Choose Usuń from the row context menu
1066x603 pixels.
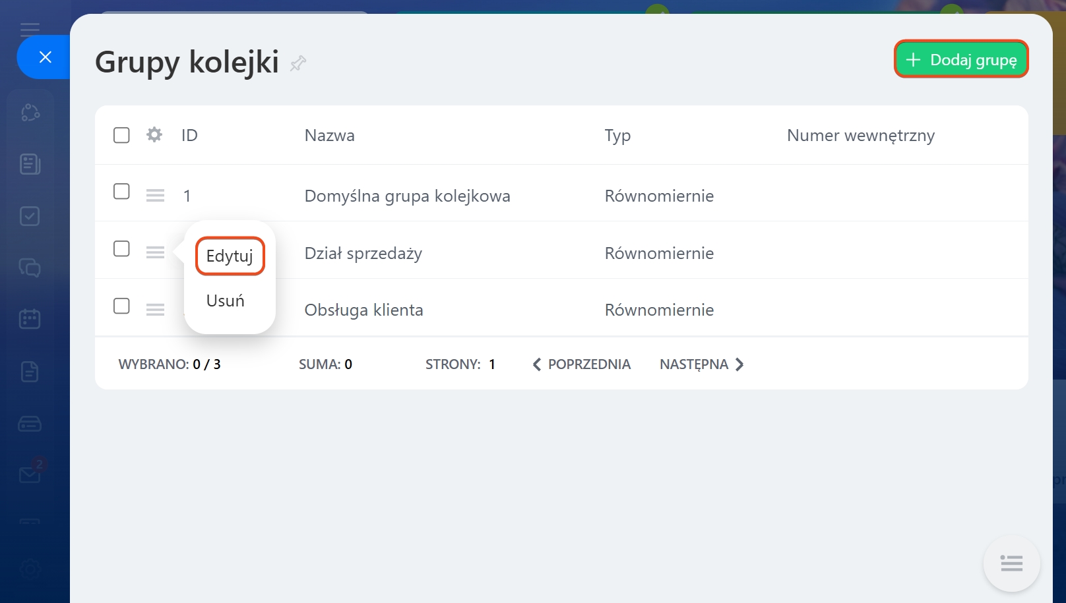pos(226,301)
